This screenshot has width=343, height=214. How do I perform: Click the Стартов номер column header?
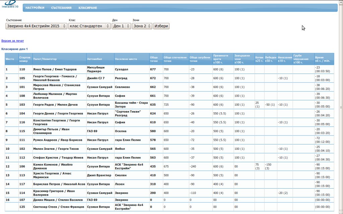(25, 59)
